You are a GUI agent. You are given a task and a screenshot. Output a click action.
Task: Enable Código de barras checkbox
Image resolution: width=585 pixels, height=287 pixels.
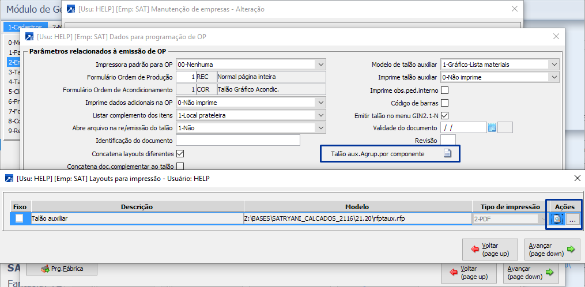(x=444, y=103)
